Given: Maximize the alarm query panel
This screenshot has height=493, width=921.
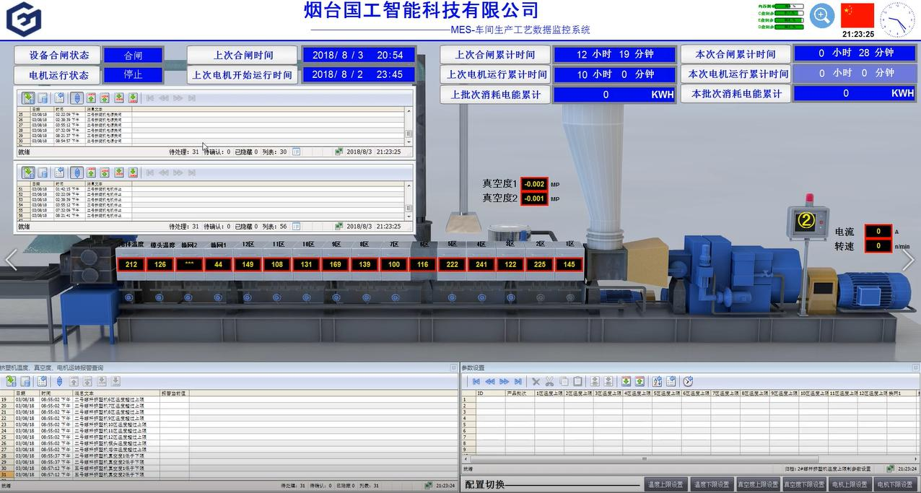Looking at the screenshot, I should (x=455, y=367).
